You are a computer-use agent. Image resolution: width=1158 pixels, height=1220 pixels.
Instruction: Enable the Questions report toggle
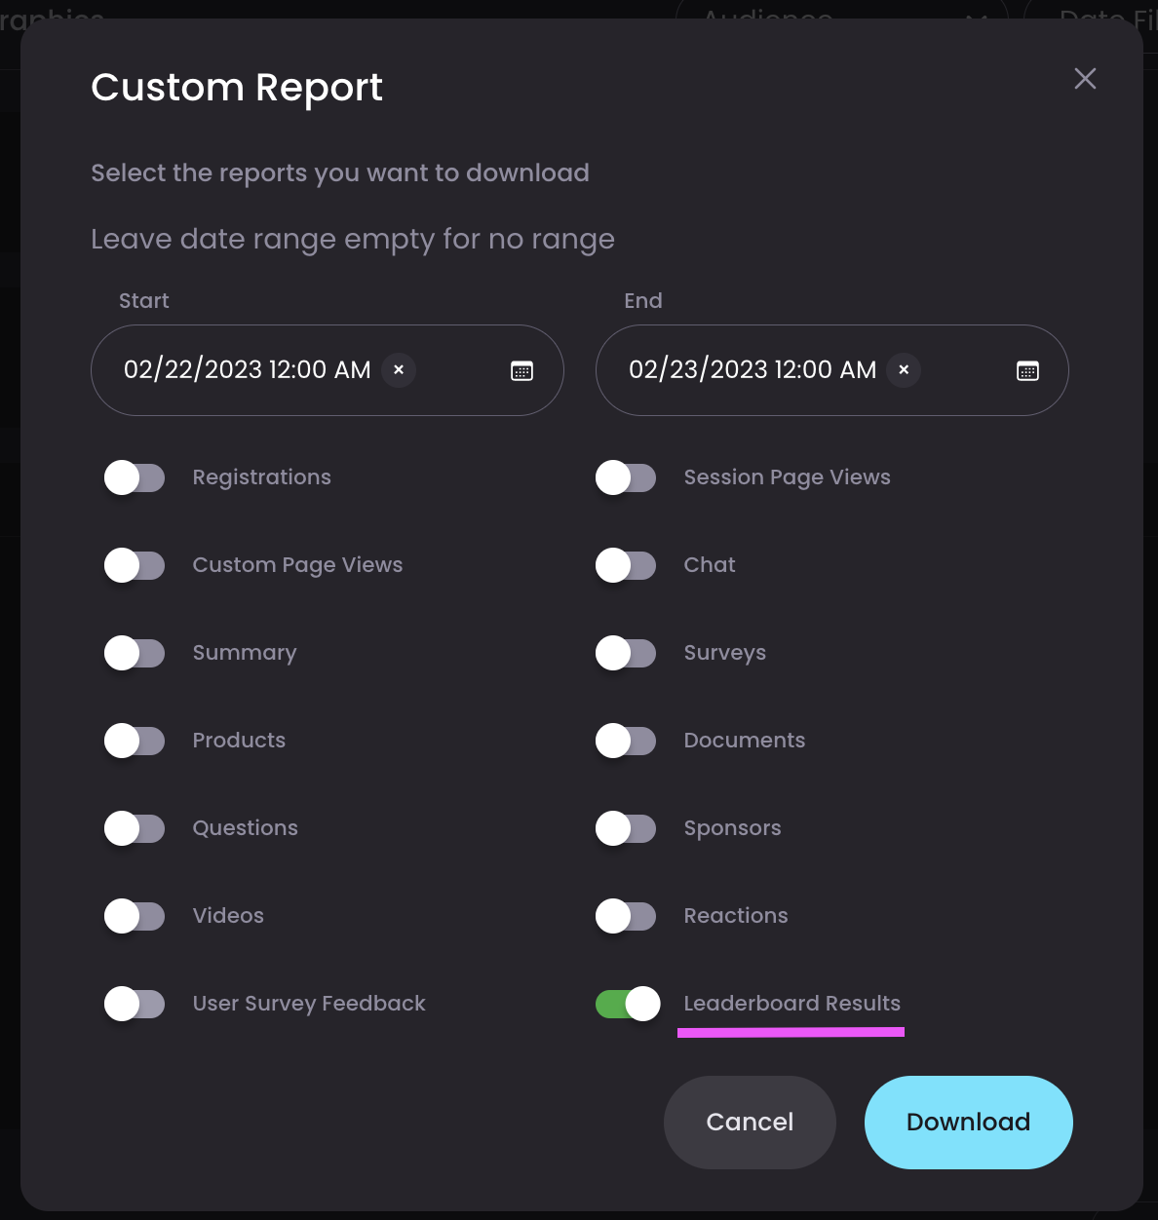[135, 828]
